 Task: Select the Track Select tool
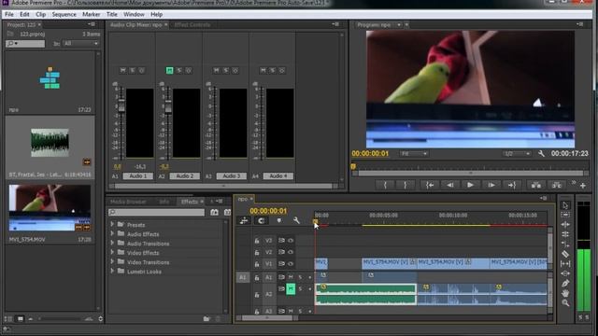[x=565, y=215]
